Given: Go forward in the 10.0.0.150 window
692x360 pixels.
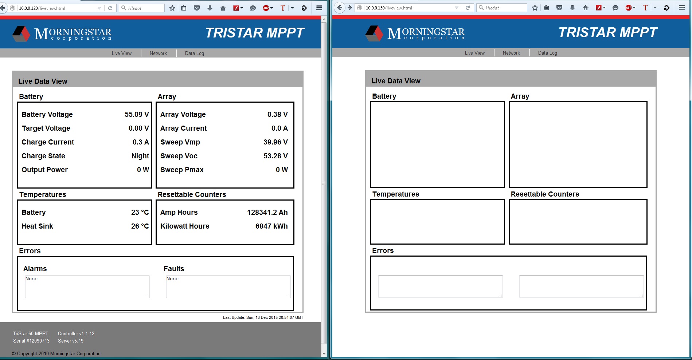Looking at the screenshot, I should tap(350, 8).
